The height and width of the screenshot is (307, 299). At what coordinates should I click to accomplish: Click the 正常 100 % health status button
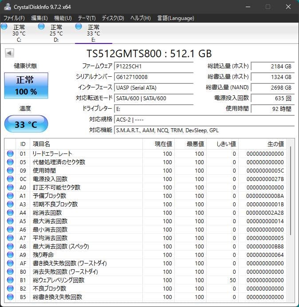click(x=26, y=86)
